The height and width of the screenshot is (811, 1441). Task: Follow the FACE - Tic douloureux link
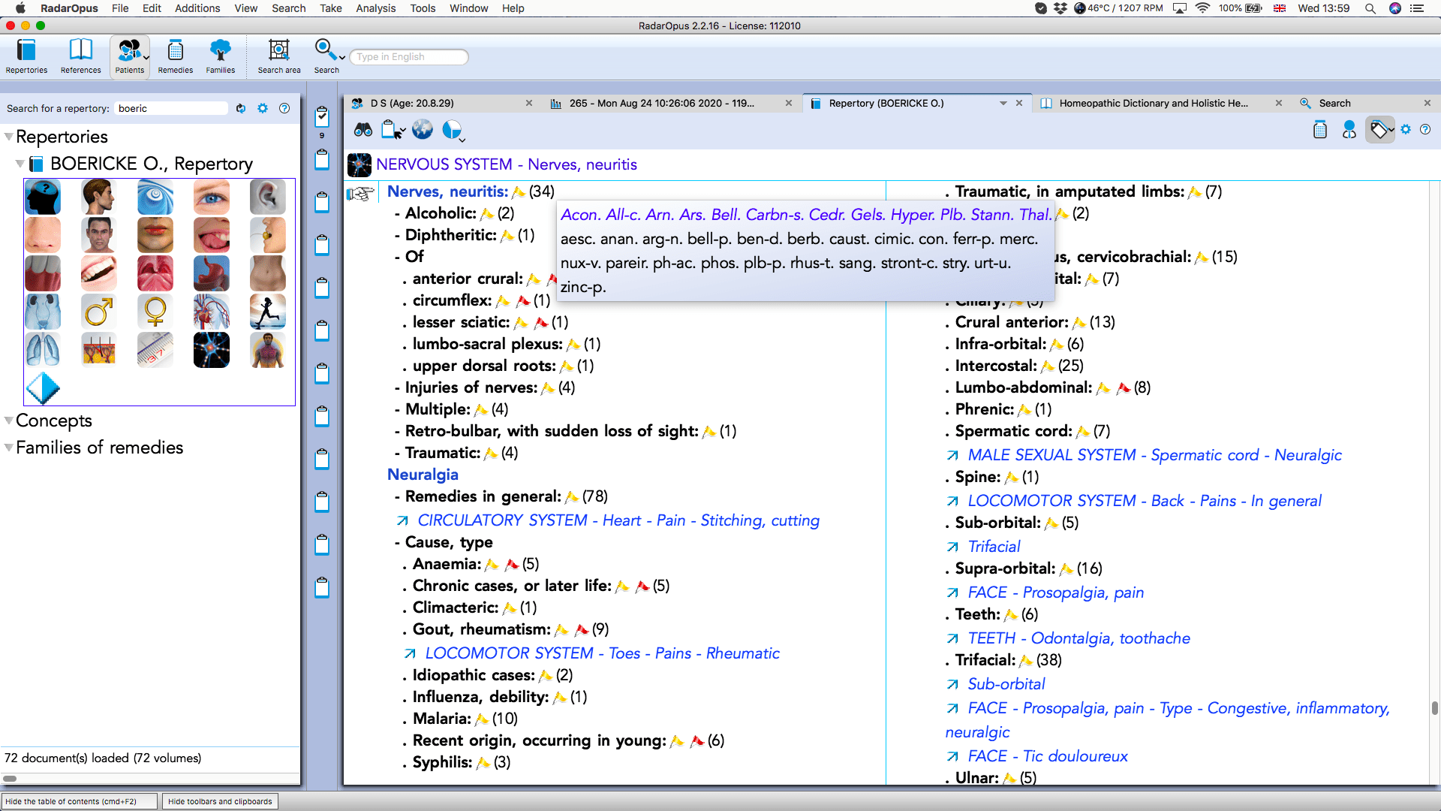coord(1048,756)
